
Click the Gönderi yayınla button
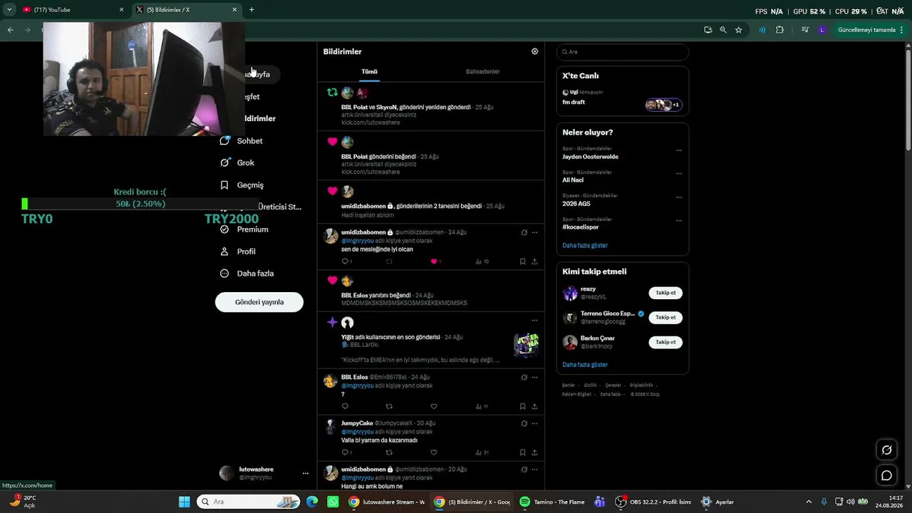click(259, 302)
